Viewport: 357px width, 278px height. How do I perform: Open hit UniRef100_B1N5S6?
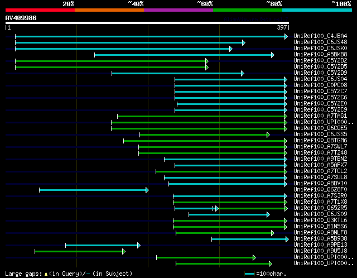click(x=320, y=227)
